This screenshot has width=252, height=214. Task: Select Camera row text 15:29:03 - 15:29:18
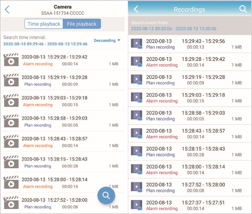point(67,98)
